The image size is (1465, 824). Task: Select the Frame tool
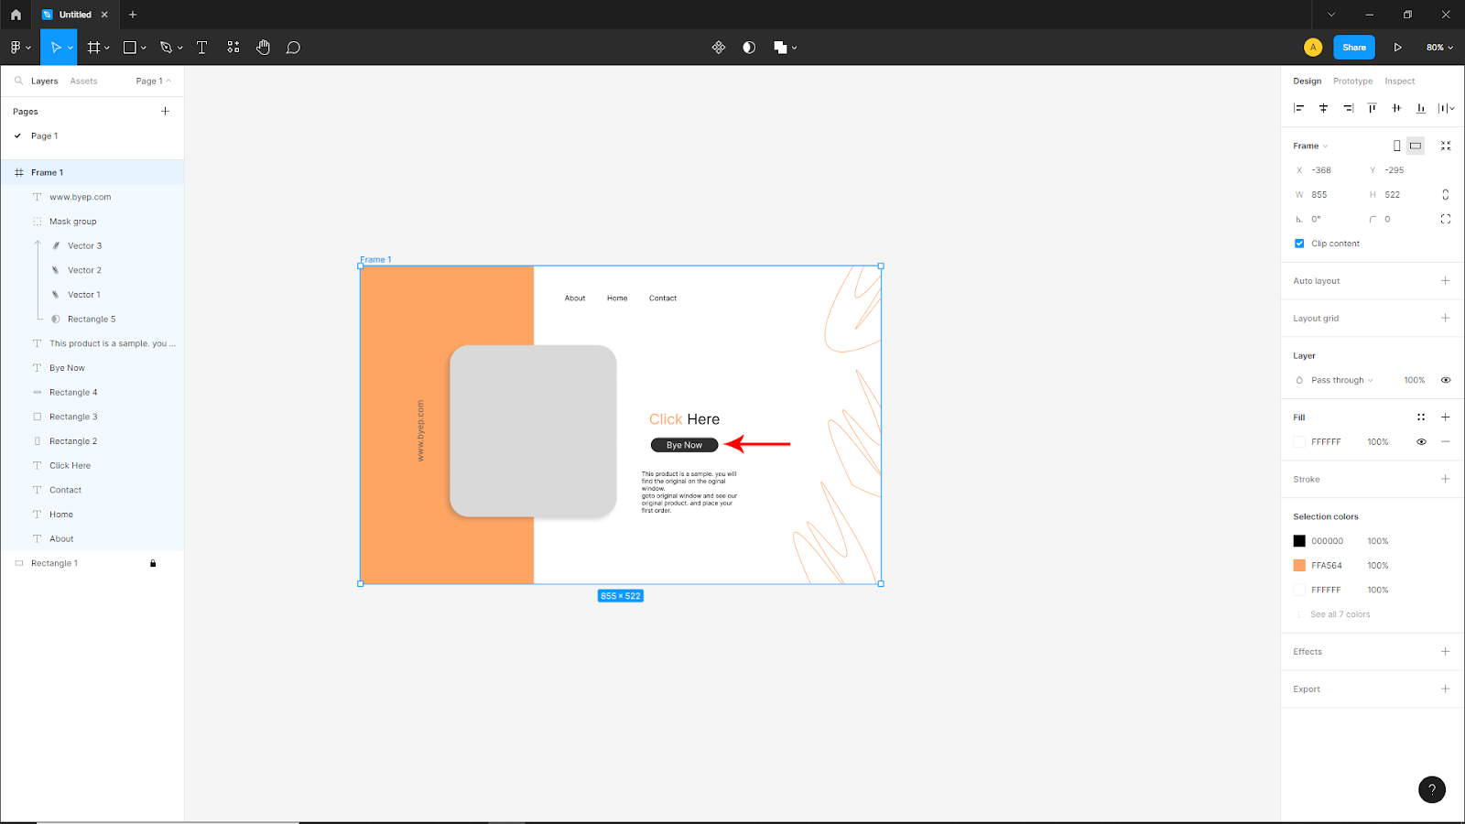coord(93,48)
